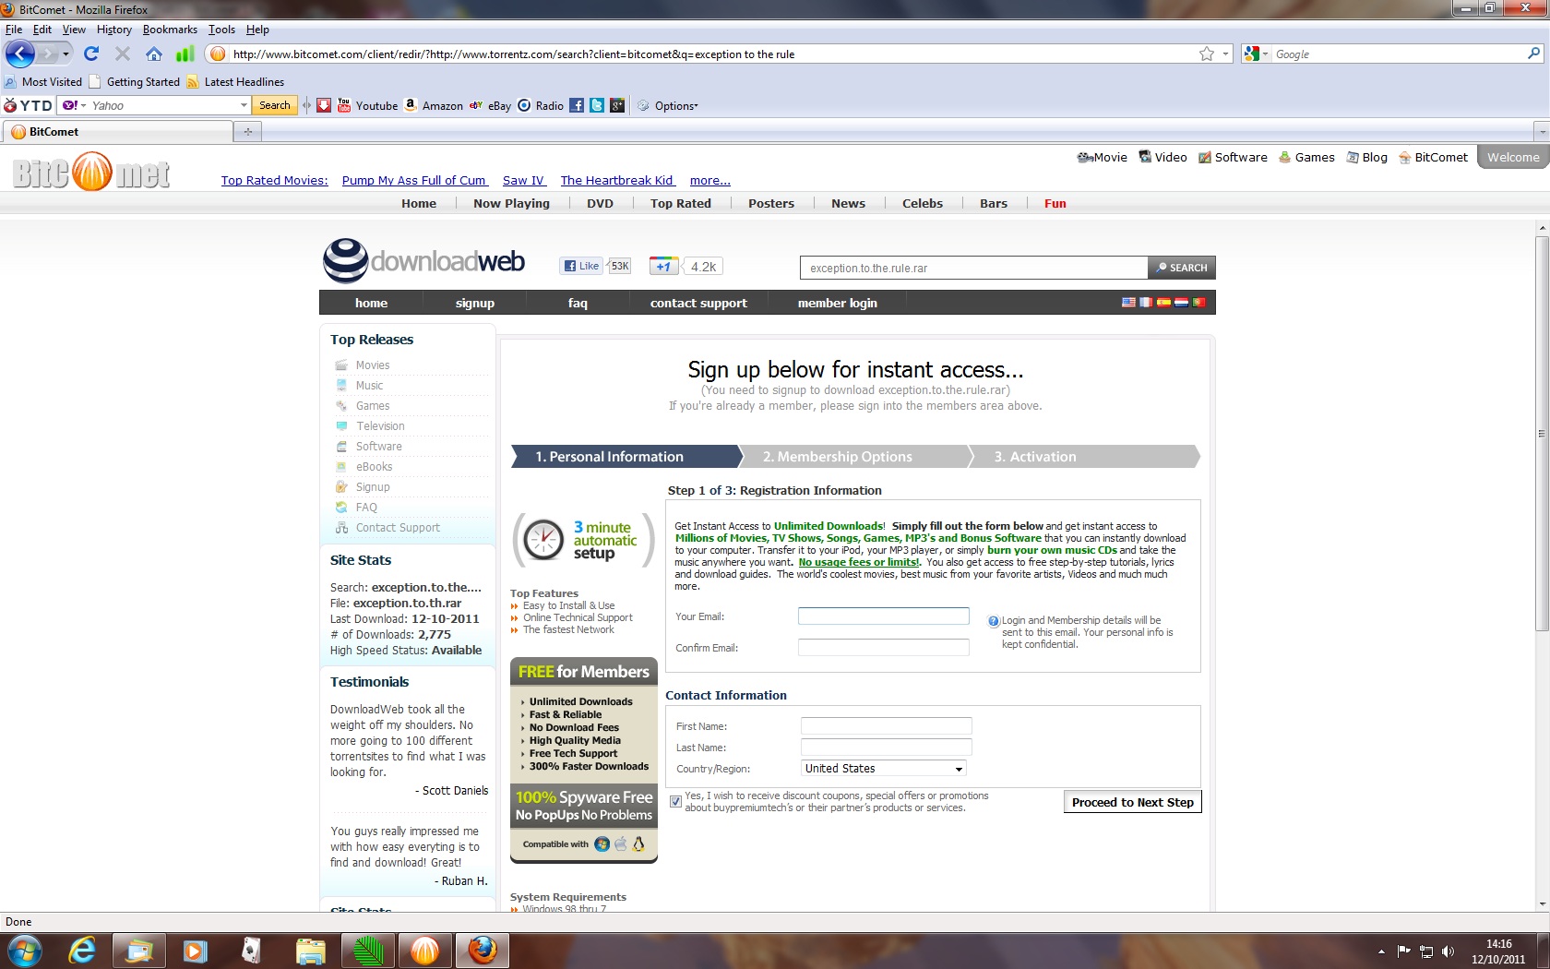
Task: Click the bookmark star in address bar
Action: (x=1206, y=54)
